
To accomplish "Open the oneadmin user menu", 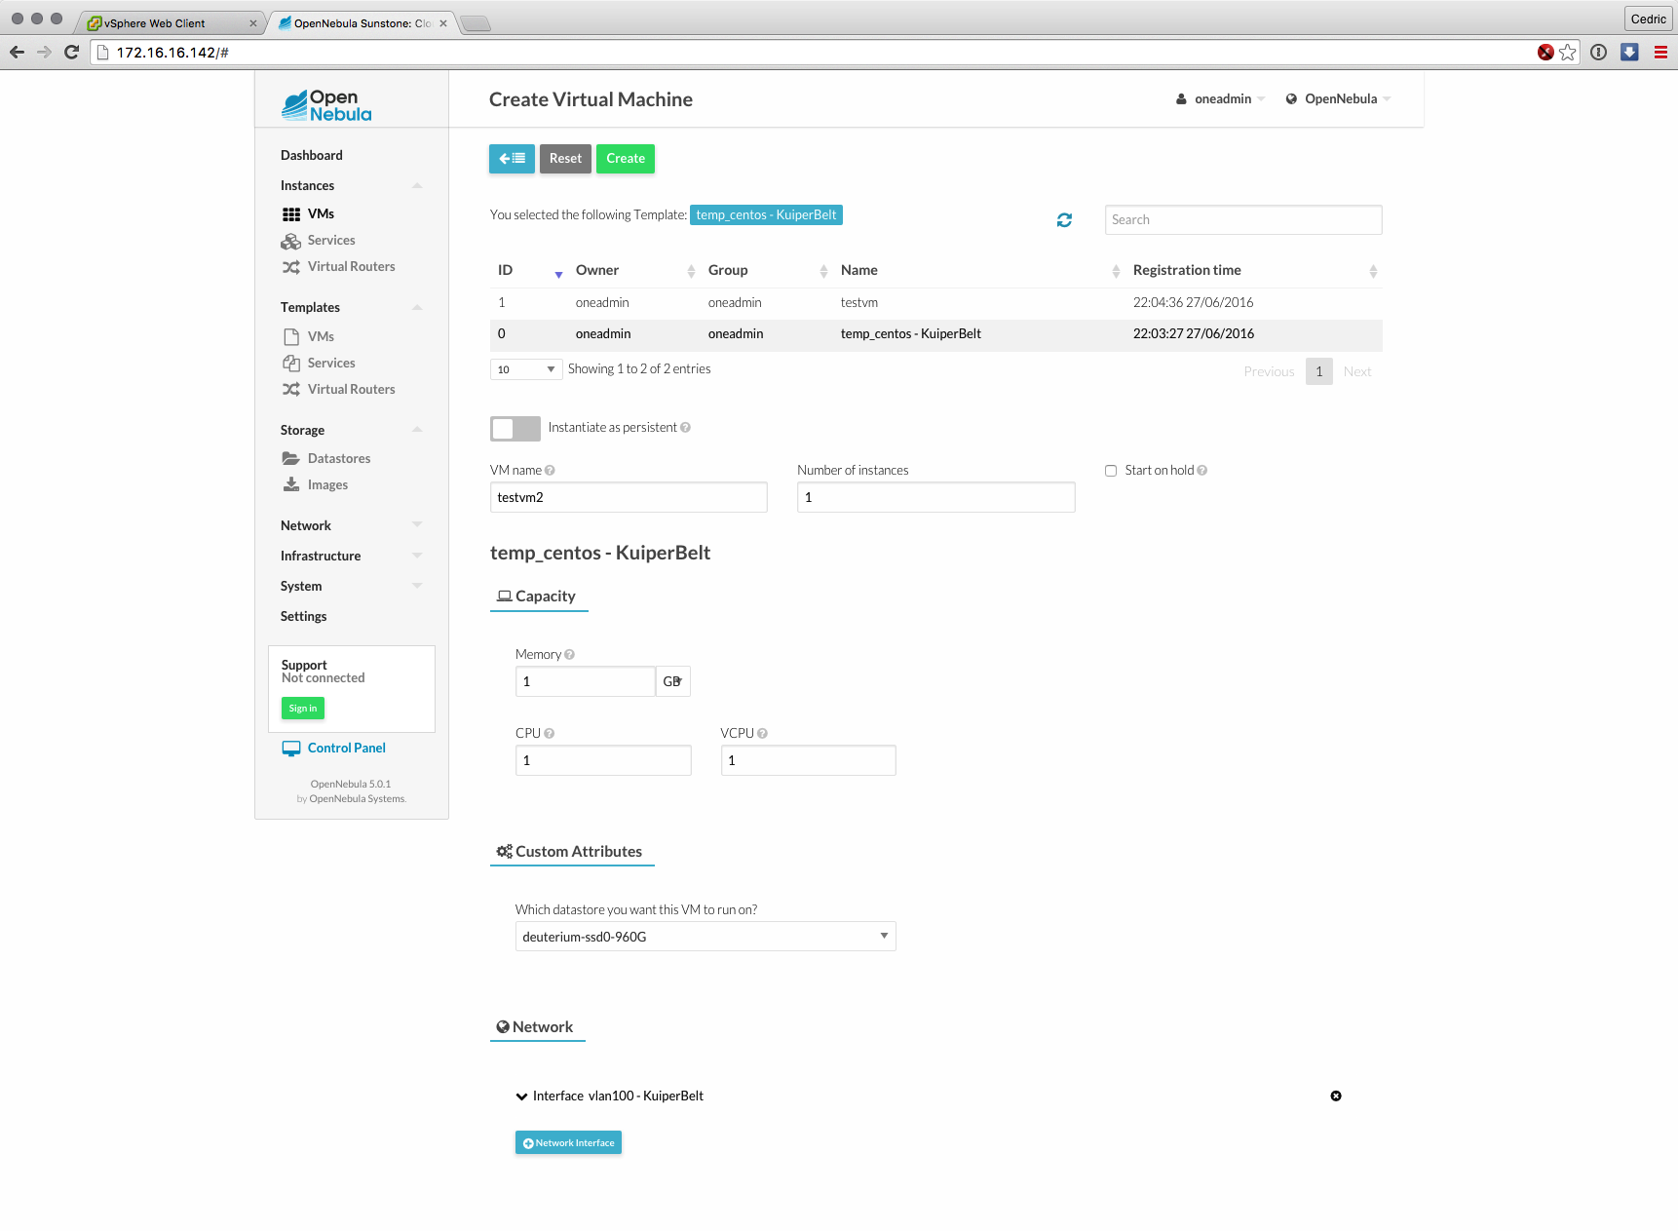I will point(1221,99).
